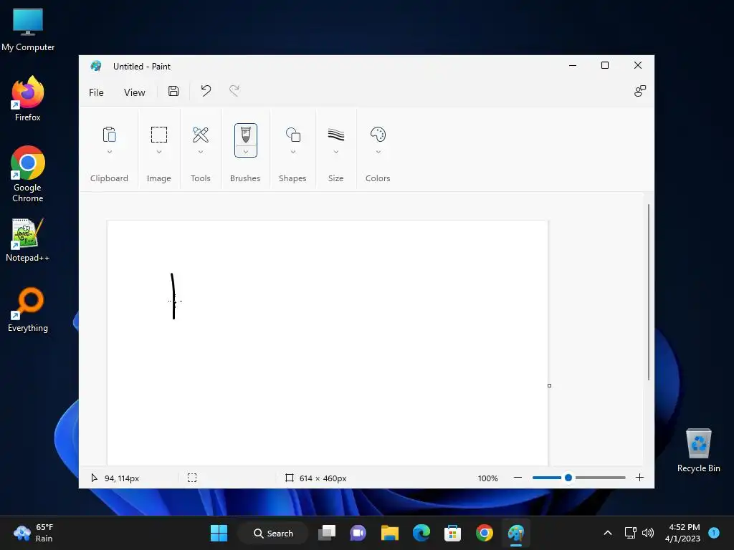Expand the Shapes dropdown chevron

click(293, 152)
